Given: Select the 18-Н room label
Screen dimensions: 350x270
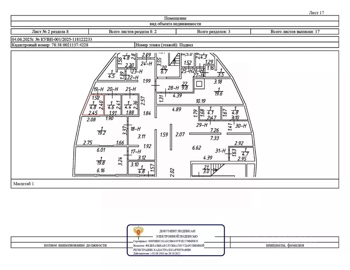Looking at the screenshot, I should point(136,129).
